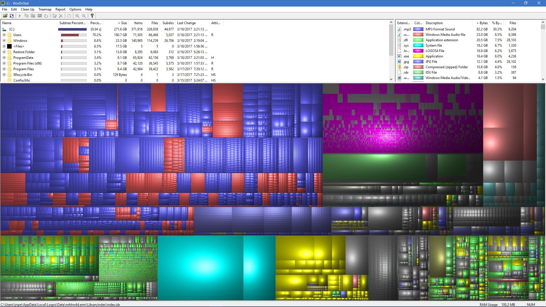Click the Copy Path toolbar icon

point(26,16)
